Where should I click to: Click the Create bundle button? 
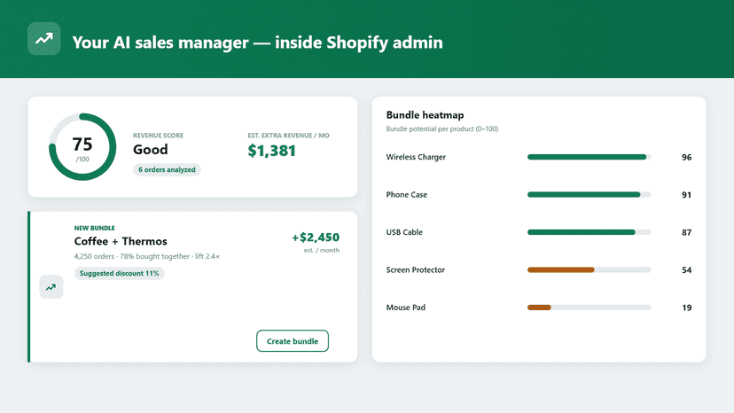[293, 341]
